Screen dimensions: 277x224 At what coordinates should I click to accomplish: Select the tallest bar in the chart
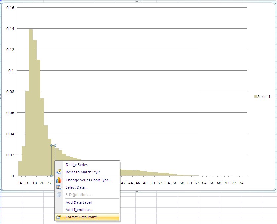tap(31, 99)
